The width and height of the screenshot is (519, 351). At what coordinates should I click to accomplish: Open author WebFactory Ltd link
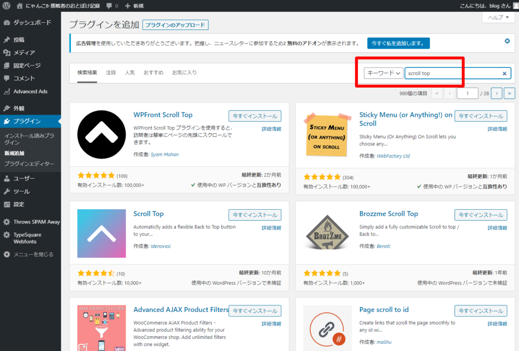pyautogui.click(x=393, y=156)
